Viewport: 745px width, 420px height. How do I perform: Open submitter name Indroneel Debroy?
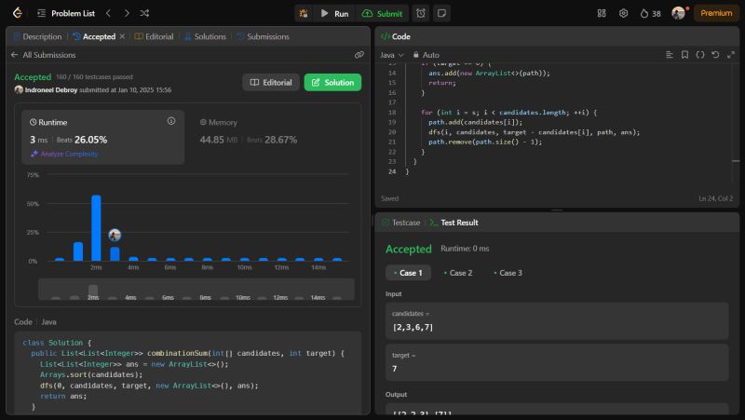tap(51, 89)
